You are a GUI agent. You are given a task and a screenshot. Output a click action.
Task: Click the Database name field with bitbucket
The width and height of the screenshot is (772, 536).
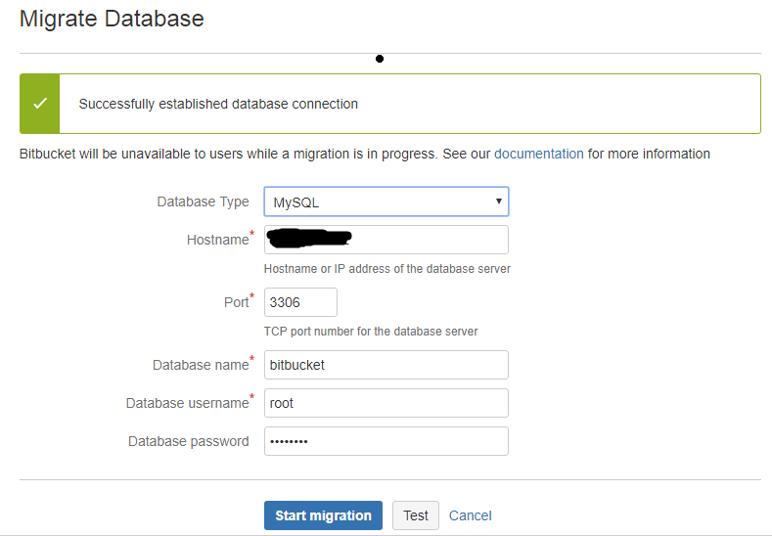pos(386,365)
